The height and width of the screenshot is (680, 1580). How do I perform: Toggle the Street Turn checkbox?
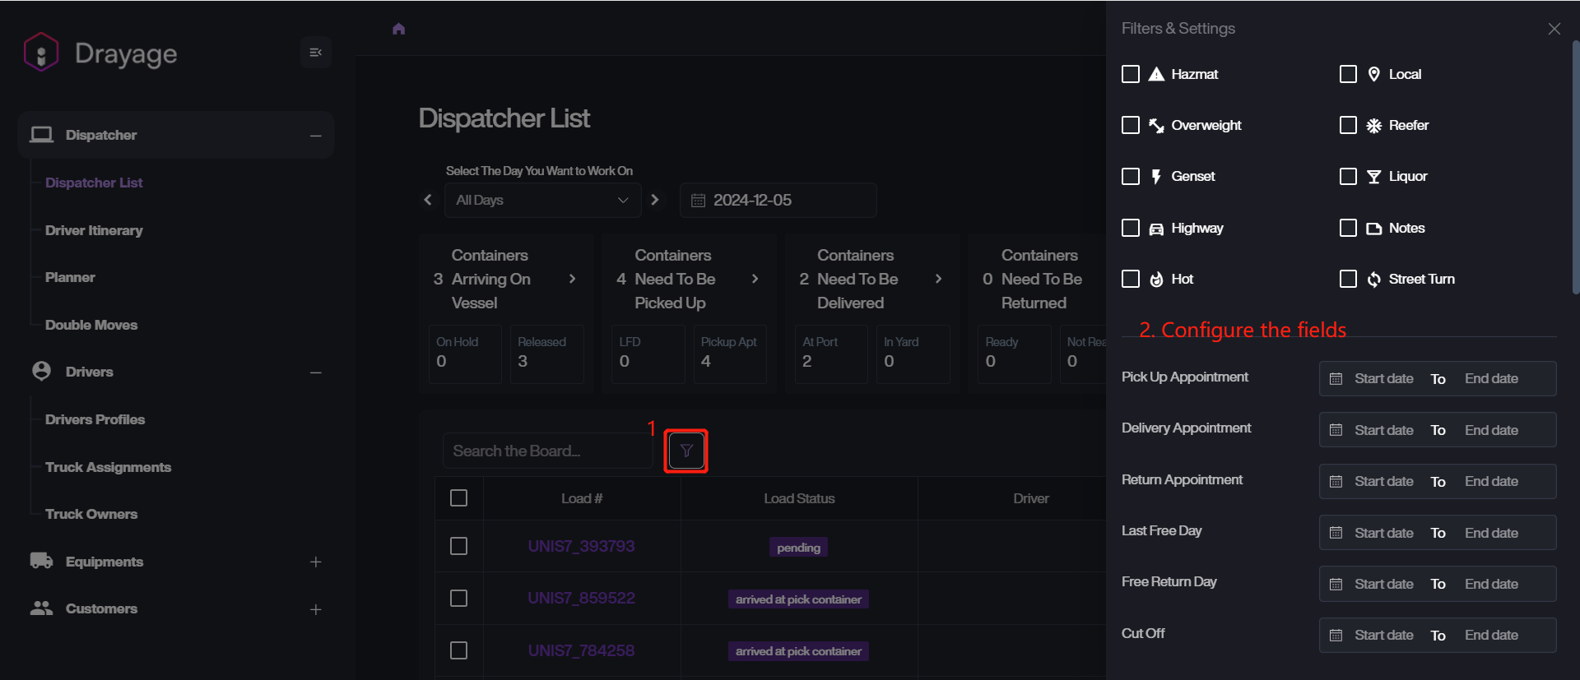[1348, 279]
